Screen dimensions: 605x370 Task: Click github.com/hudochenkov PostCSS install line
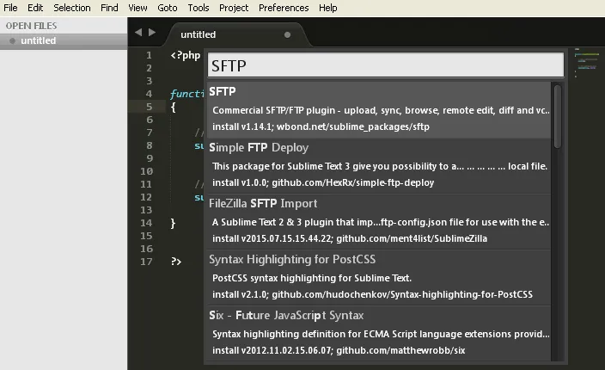coord(372,294)
